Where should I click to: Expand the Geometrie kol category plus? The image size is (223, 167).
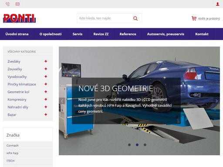46,92
